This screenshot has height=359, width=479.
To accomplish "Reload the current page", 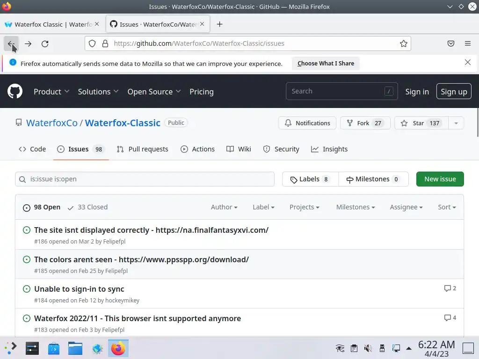I will point(45,43).
